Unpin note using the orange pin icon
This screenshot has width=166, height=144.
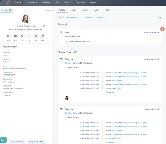tap(162, 29)
